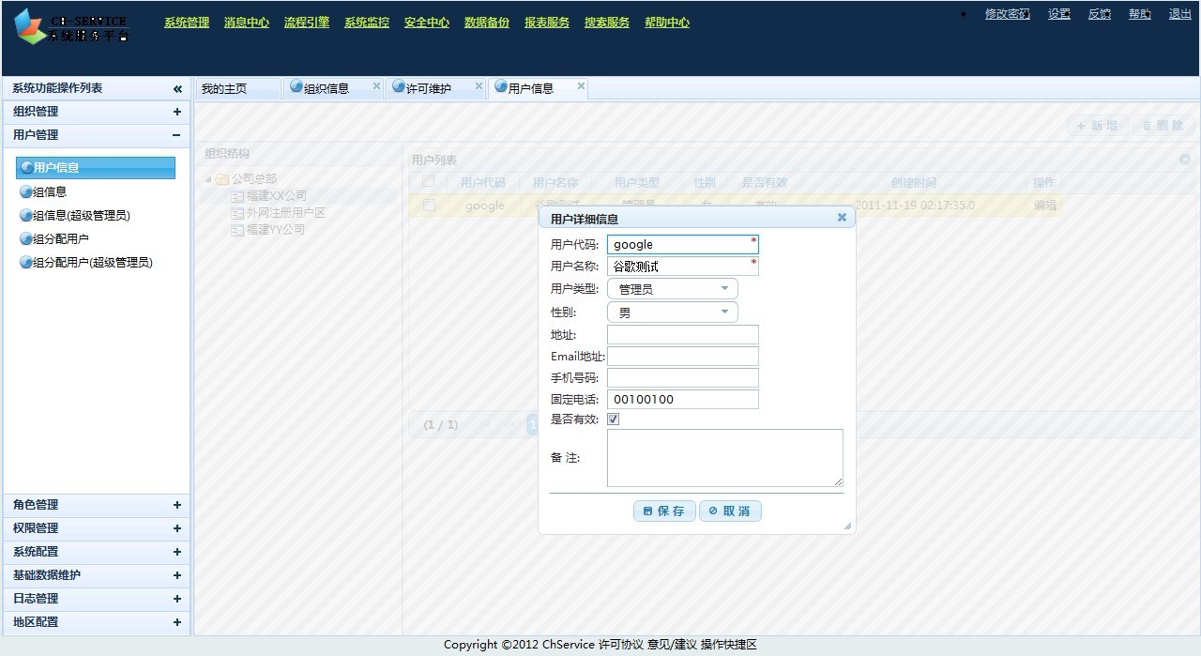
Task: Click the 地址 input field
Action: coord(682,335)
